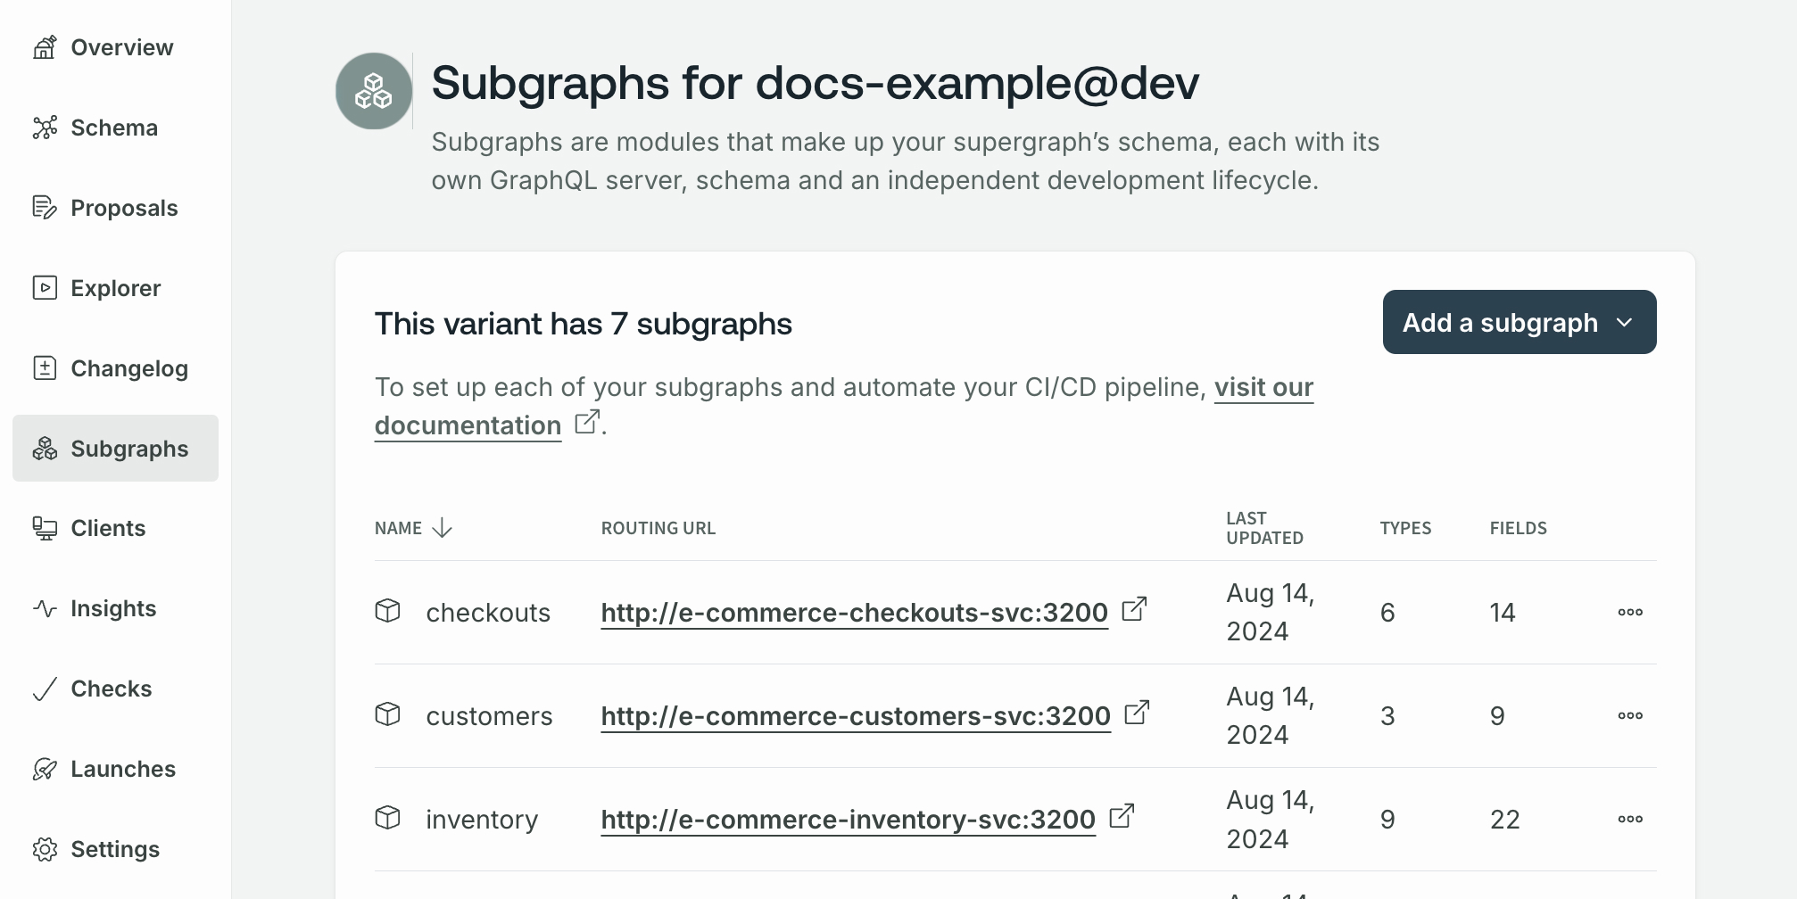
Task: Expand the Add a subgraph dropdown
Action: tap(1520, 322)
